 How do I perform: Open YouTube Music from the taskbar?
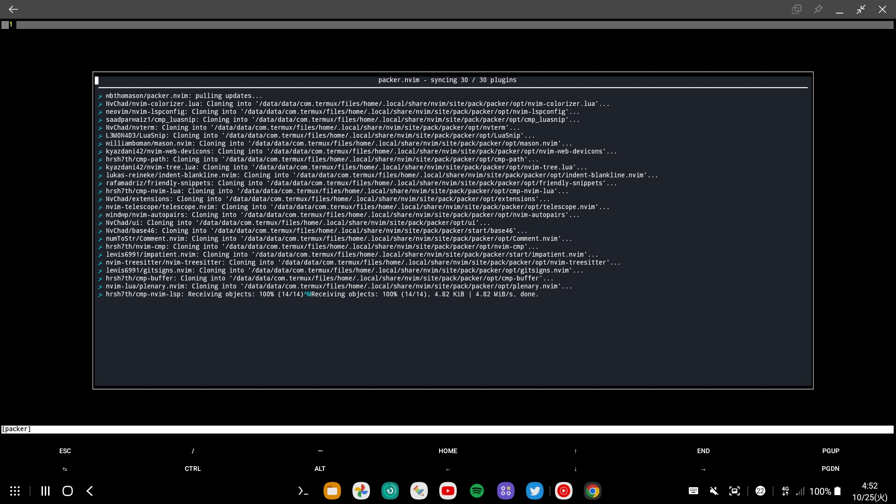[x=564, y=491]
